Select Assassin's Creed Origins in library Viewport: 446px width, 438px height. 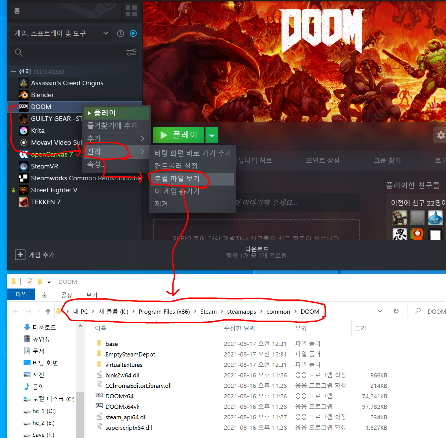point(67,83)
